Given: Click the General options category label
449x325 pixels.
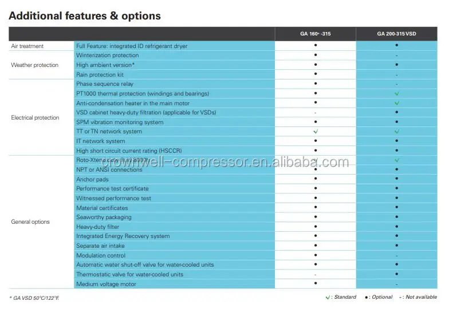Looking at the screenshot, I should point(30,222).
